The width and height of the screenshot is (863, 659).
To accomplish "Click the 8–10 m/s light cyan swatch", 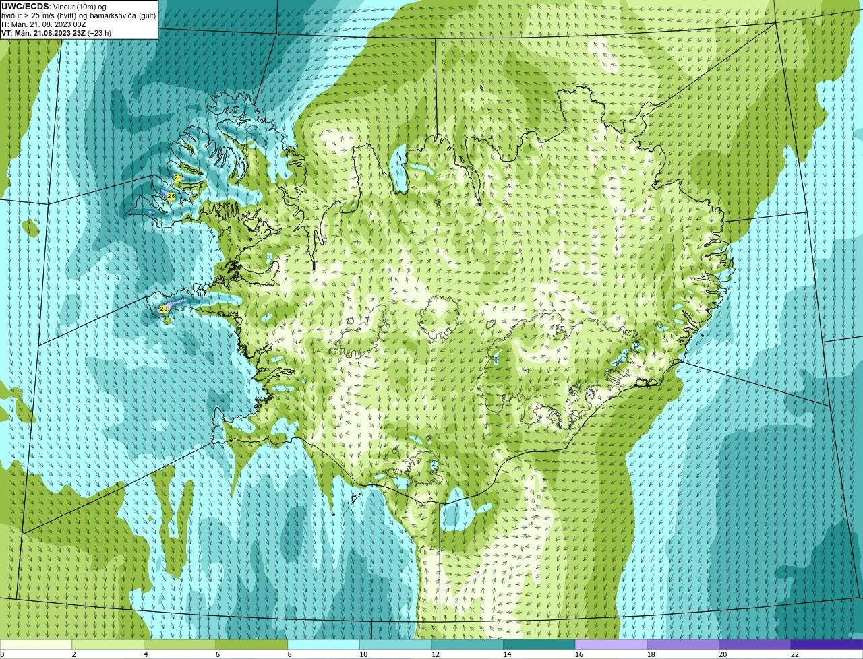I will point(324,645).
